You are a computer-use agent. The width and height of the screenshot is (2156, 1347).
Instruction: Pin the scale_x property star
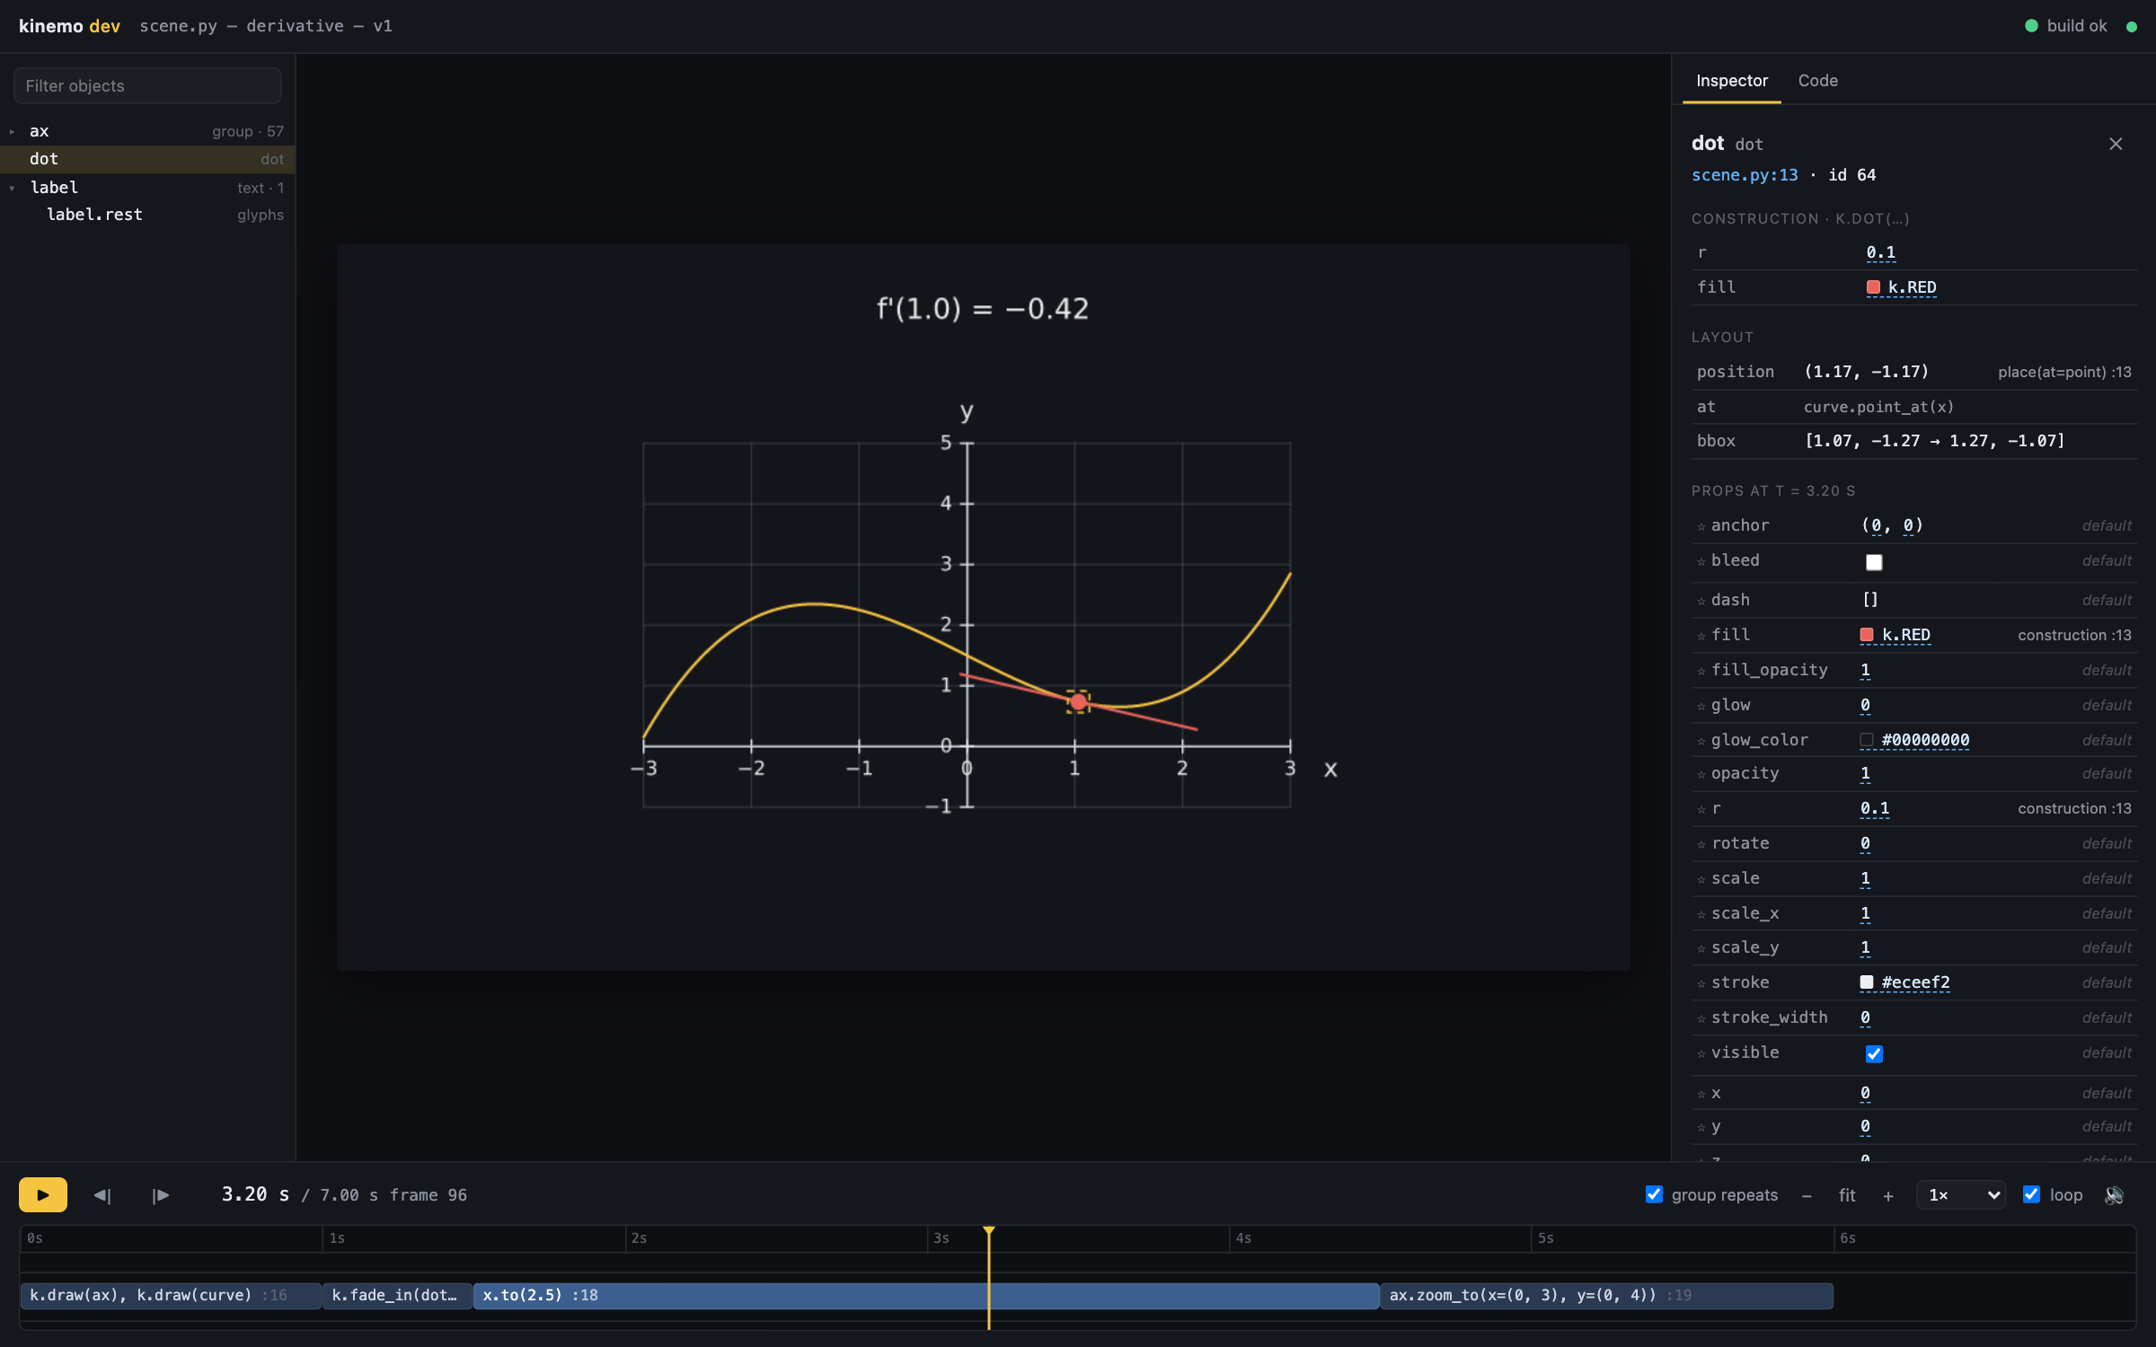click(x=1701, y=914)
